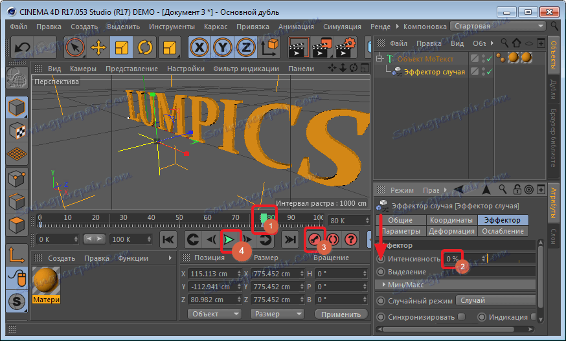
Task: Select the Move tool
Action: (98, 47)
